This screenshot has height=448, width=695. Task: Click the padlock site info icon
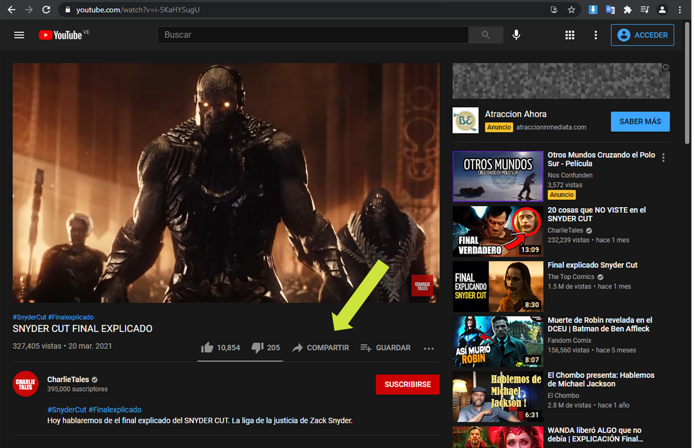[67, 10]
